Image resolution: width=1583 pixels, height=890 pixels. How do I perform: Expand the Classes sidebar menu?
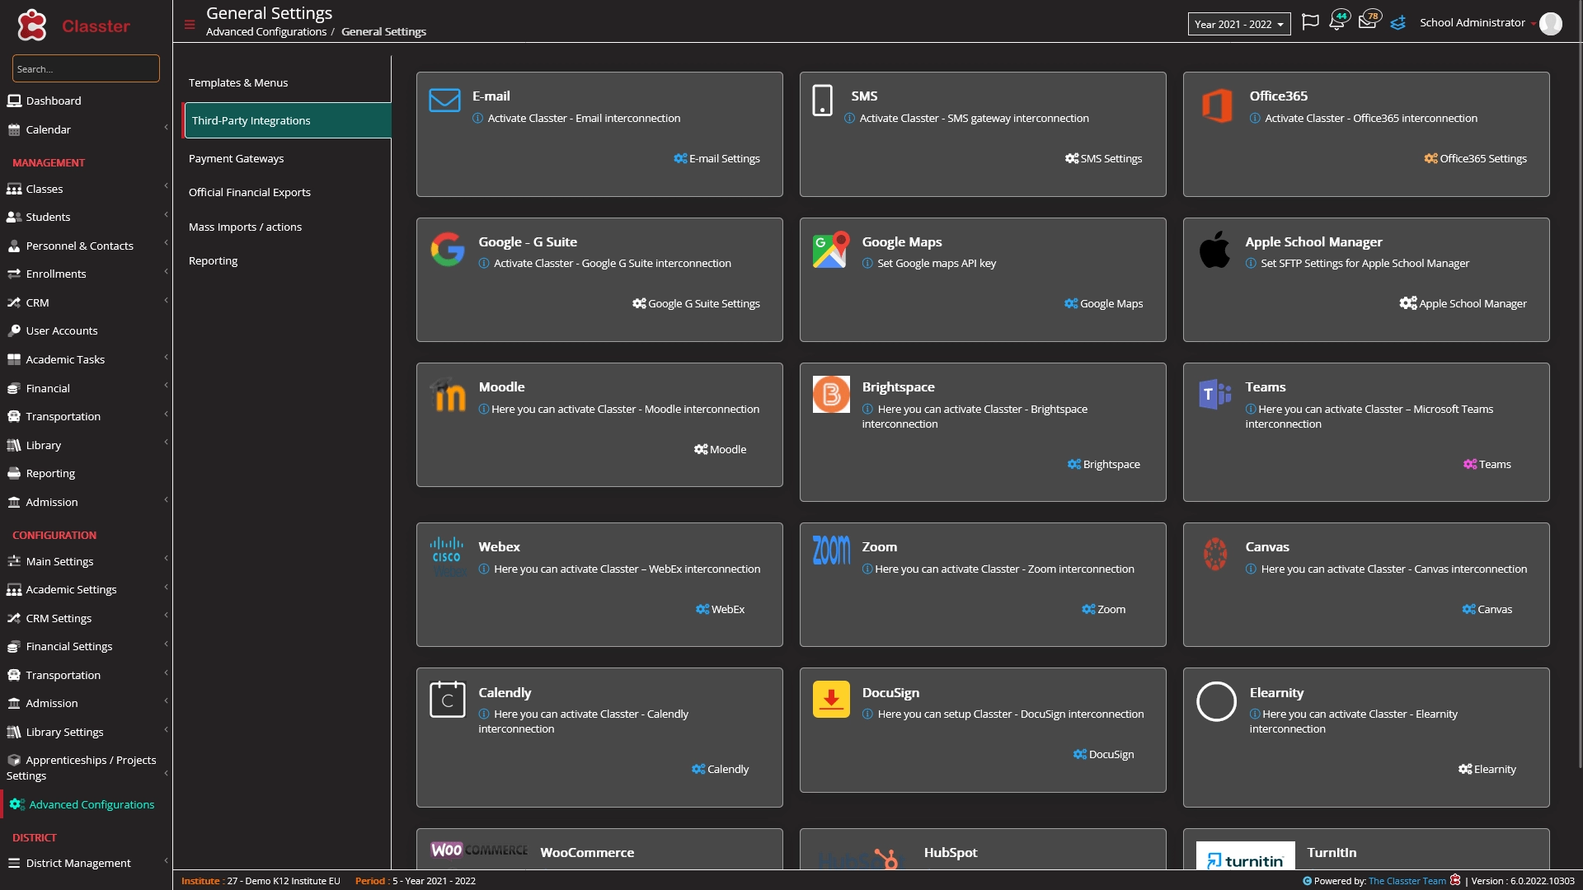(87, 189)
